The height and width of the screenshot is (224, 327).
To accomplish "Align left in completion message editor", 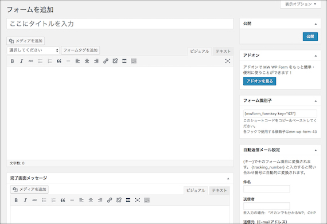I will point(81,201).
